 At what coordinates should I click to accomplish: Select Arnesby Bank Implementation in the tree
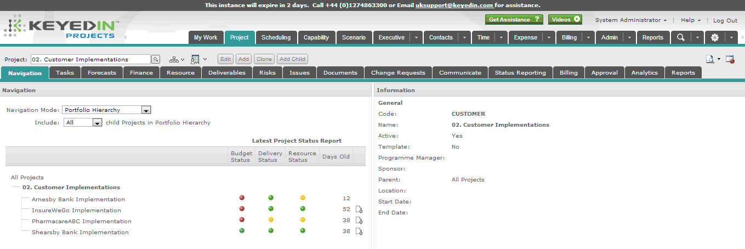click(78, 199)
